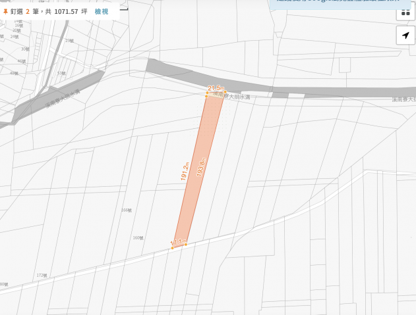Click the bottom-left orange vertex point

173,248
